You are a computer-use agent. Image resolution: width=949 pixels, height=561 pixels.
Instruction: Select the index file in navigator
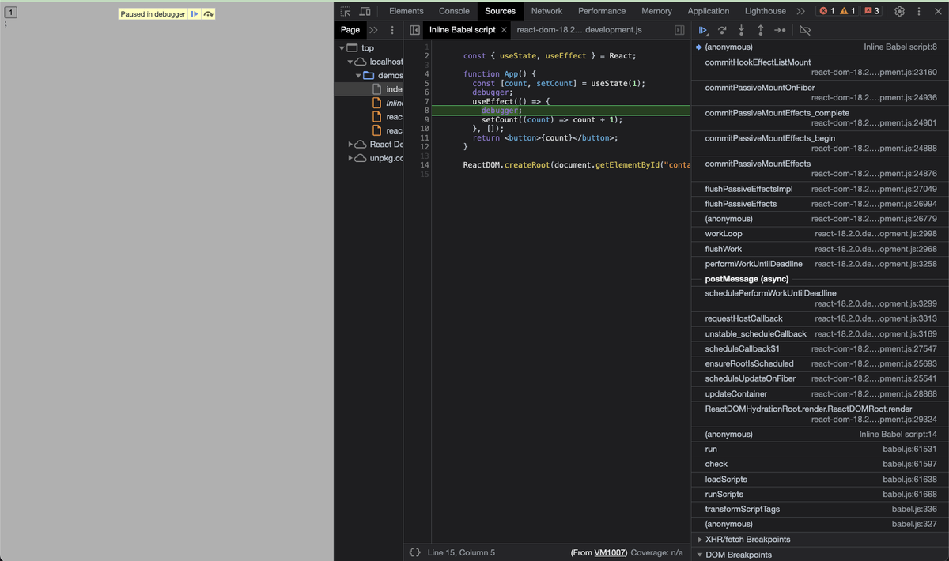pyautogui.click(x=369, y=89)
